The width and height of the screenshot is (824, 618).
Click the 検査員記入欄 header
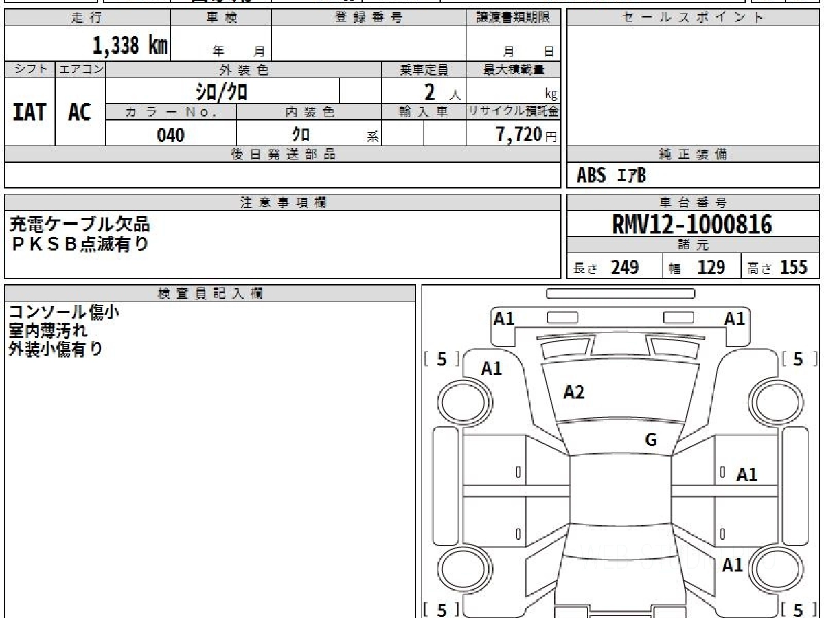(210, 293)
